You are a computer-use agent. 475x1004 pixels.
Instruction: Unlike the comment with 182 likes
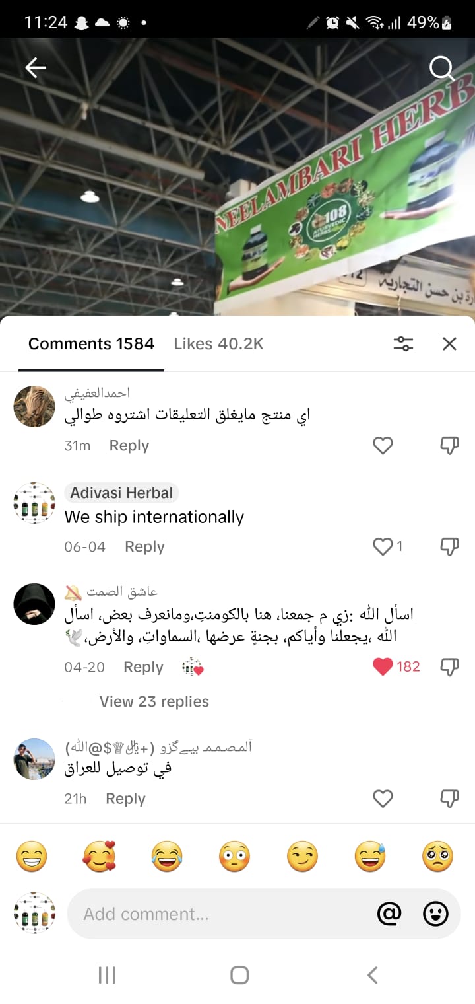coord(383,666)
